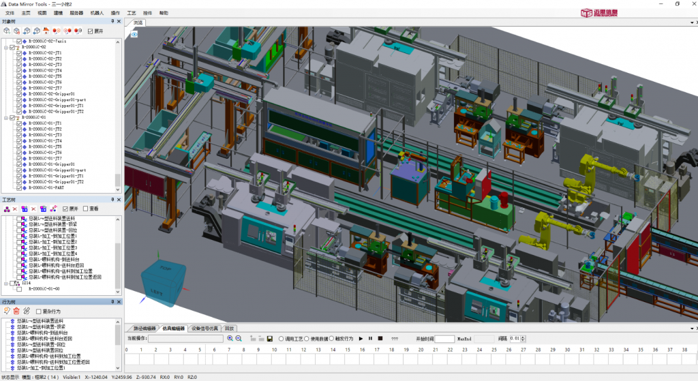Viewport: 698px width, 381px height.
Task: Enable the 复杂行为 checkbox
Action: (x=38, y=311)
